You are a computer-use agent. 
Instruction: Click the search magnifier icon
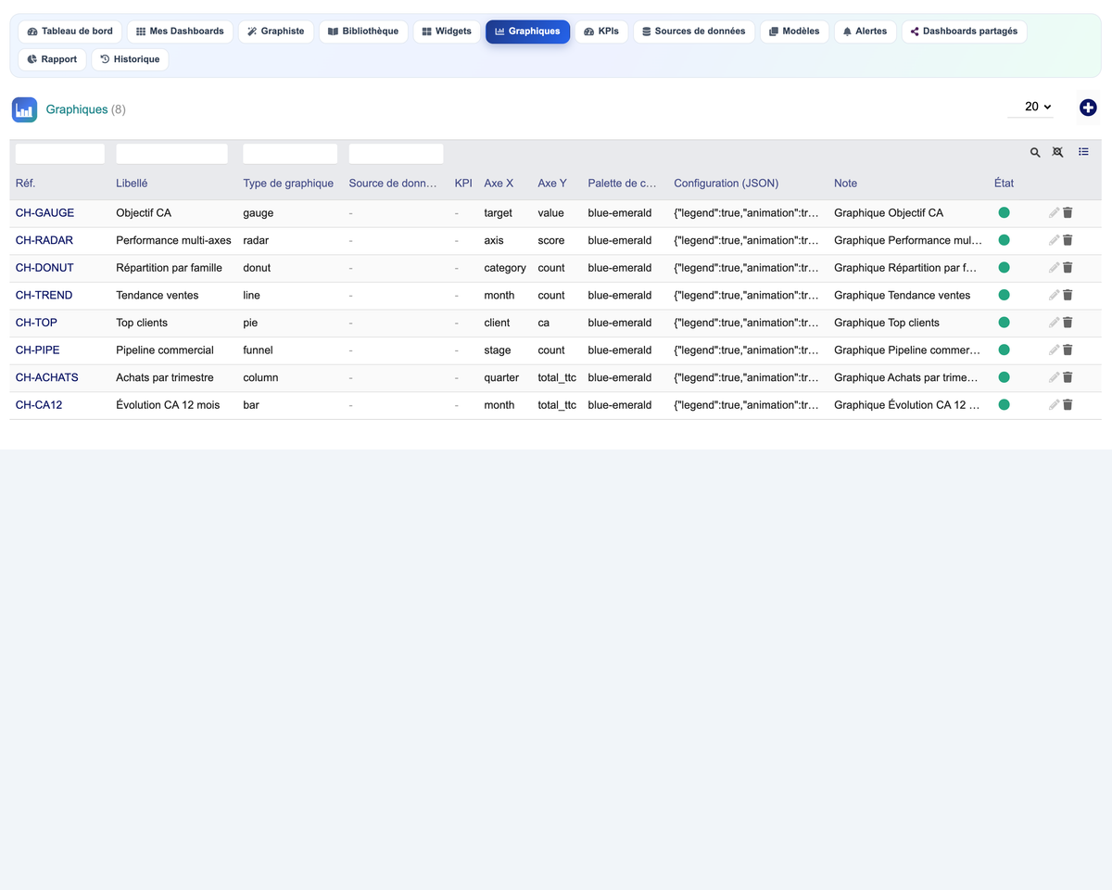(x=1035, y=152)
